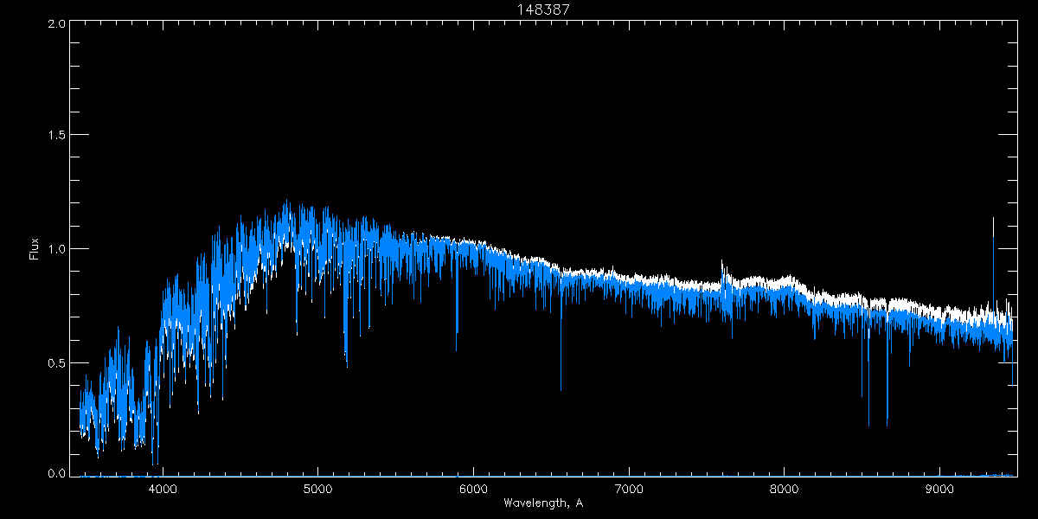This screenshot has height=519, width=1038.
Task: Select the 6000 x-axis tick label
Action: [473, 489]
